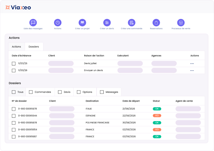Open the Reservations bag icon
Screen dimensions: 214x151
[x=156, y=22]
